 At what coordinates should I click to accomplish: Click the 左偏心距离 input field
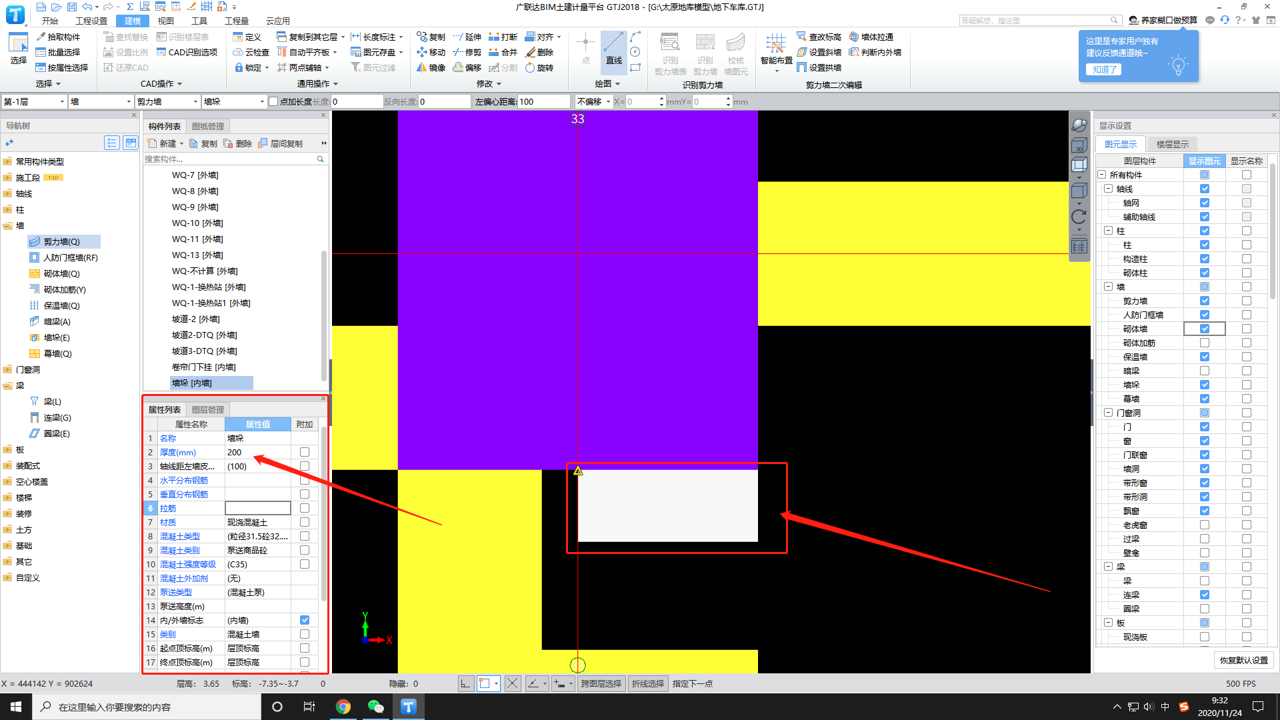tap(544, 101)
